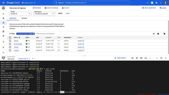This screenshot has height=95, width=169.
Task: Select the mitch-csm-6 terminal tab
Action: (x=23, y=59)
